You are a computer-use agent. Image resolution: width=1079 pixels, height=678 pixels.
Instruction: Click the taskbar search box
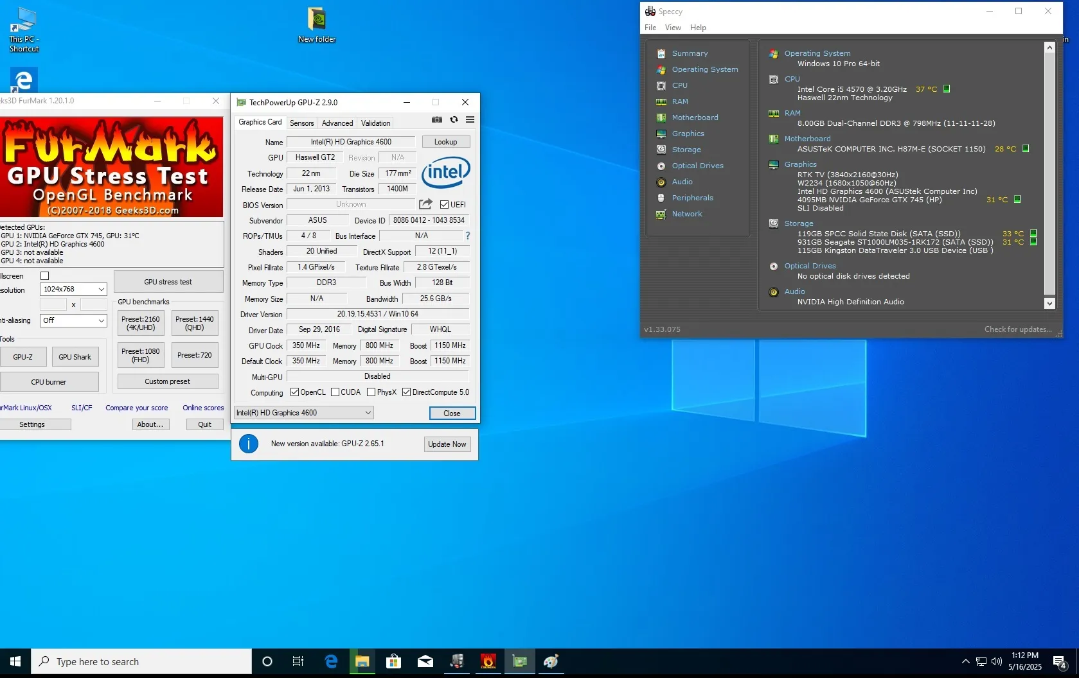[x=141, y=661]
